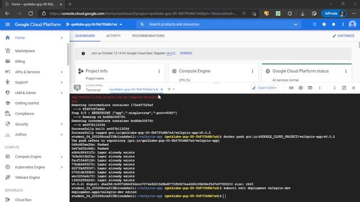Image resolution: width=360 pixels, height=202 pixels.
Task: Open Cloud Shell web preview icon
Action: (x=310, y=88)
